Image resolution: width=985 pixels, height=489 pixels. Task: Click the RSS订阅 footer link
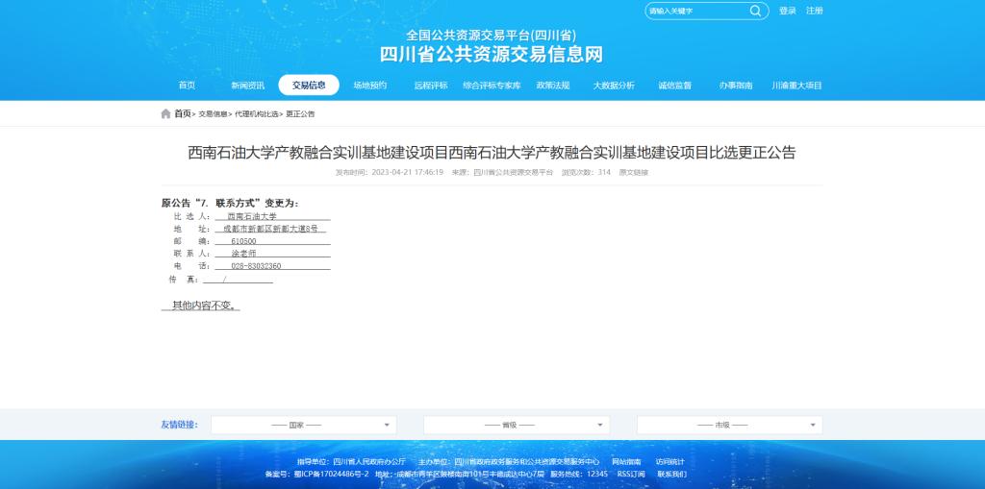click(631, 474)
